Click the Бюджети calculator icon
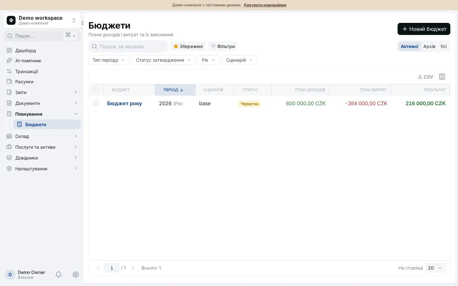The width and height of the screenshot is (458, 286). (x=19, y=124)
